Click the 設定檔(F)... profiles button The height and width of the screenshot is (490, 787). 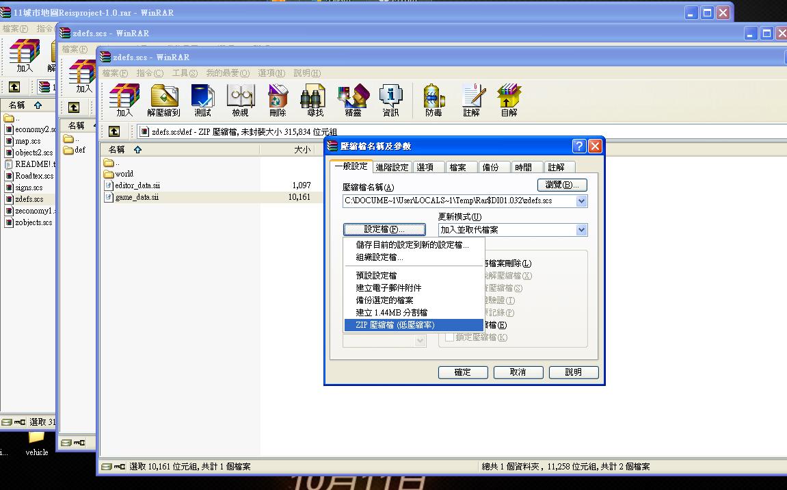[x=384, y=230]
